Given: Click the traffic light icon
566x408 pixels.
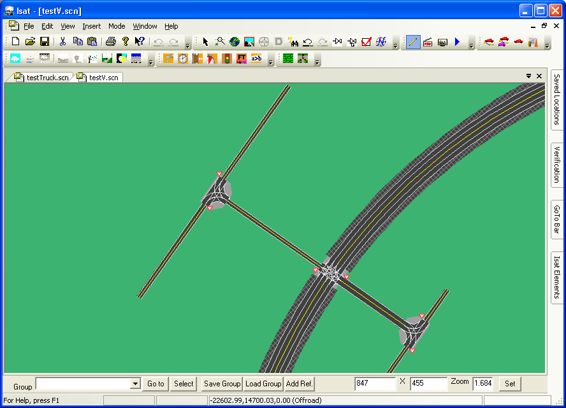Looking at the screenshot, I should point(226,59).
